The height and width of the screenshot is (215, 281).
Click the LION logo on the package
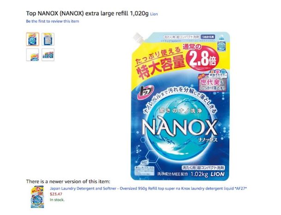pyautogui.click(x=218, y=174)
